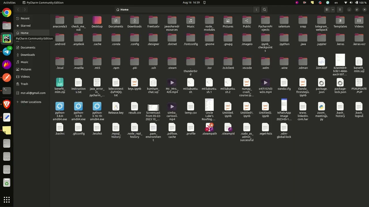Select the zoom_meetings.py Python file

pos(321,112)
